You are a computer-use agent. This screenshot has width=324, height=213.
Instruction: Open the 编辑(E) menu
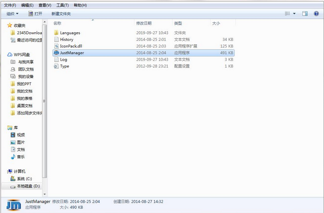[27, 5]
